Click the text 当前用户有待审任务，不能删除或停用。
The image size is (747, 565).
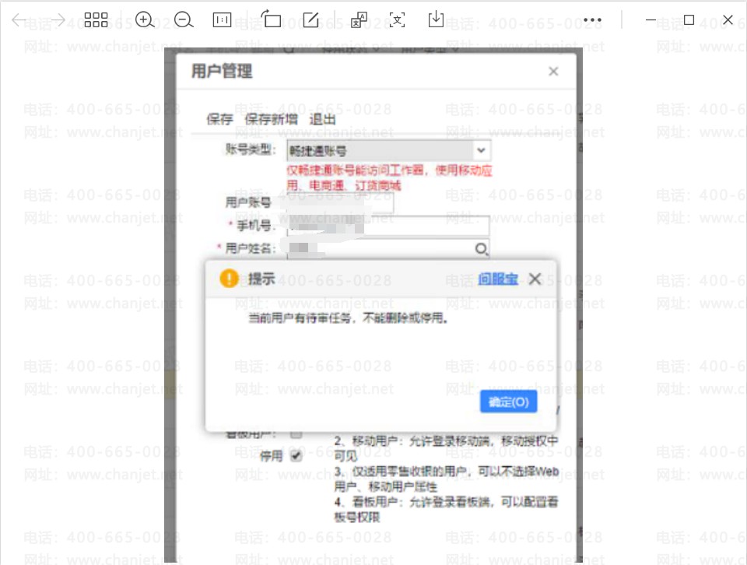point(348,318)
